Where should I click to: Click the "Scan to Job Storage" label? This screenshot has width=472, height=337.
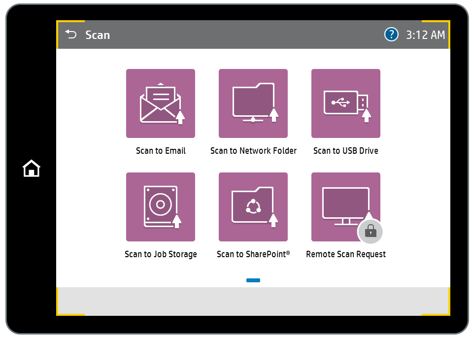click(161, 254)
